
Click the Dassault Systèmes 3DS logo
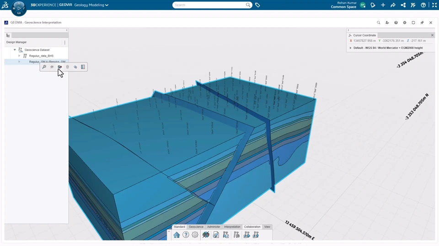(x=5, y=5)
